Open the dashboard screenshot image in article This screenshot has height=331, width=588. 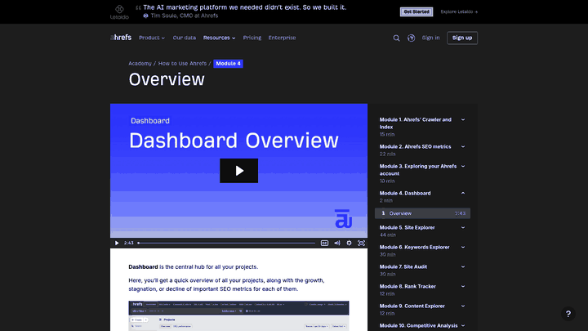click(238, 315)
